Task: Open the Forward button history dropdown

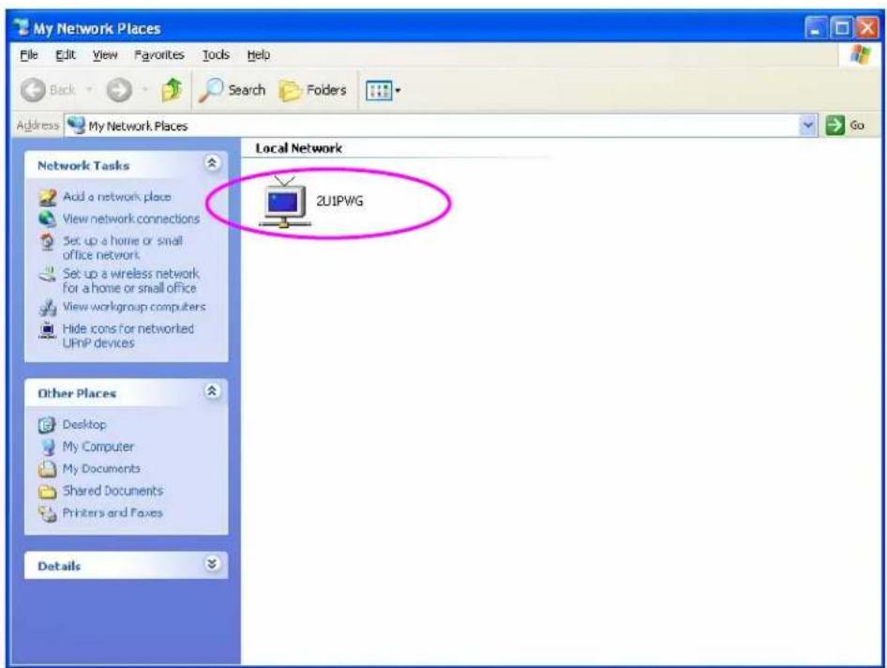Action: (x=145, y=90)
